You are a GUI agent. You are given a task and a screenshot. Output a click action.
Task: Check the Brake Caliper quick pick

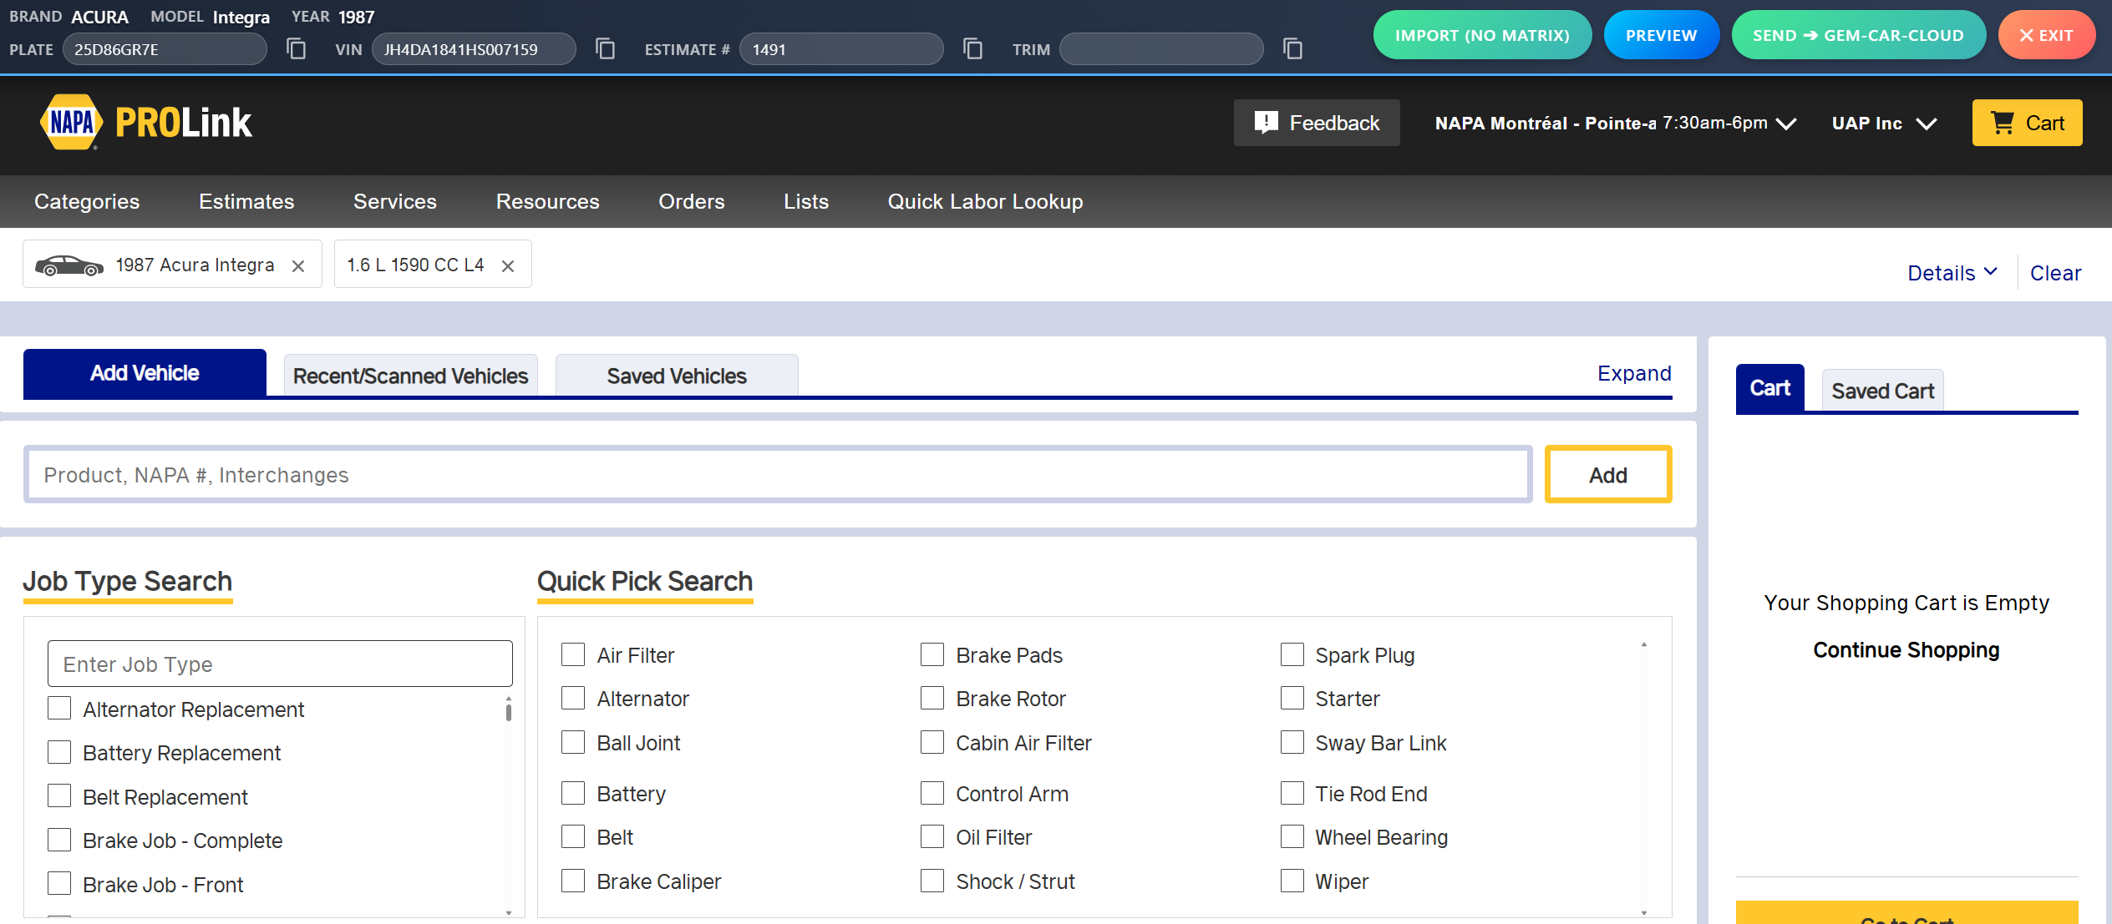(x=573, y=881)
